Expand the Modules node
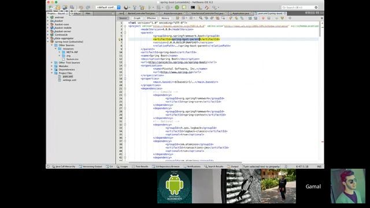The image size is (370, 208). [x=52, y=66]
